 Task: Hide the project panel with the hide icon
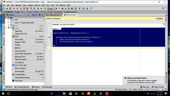43,15
